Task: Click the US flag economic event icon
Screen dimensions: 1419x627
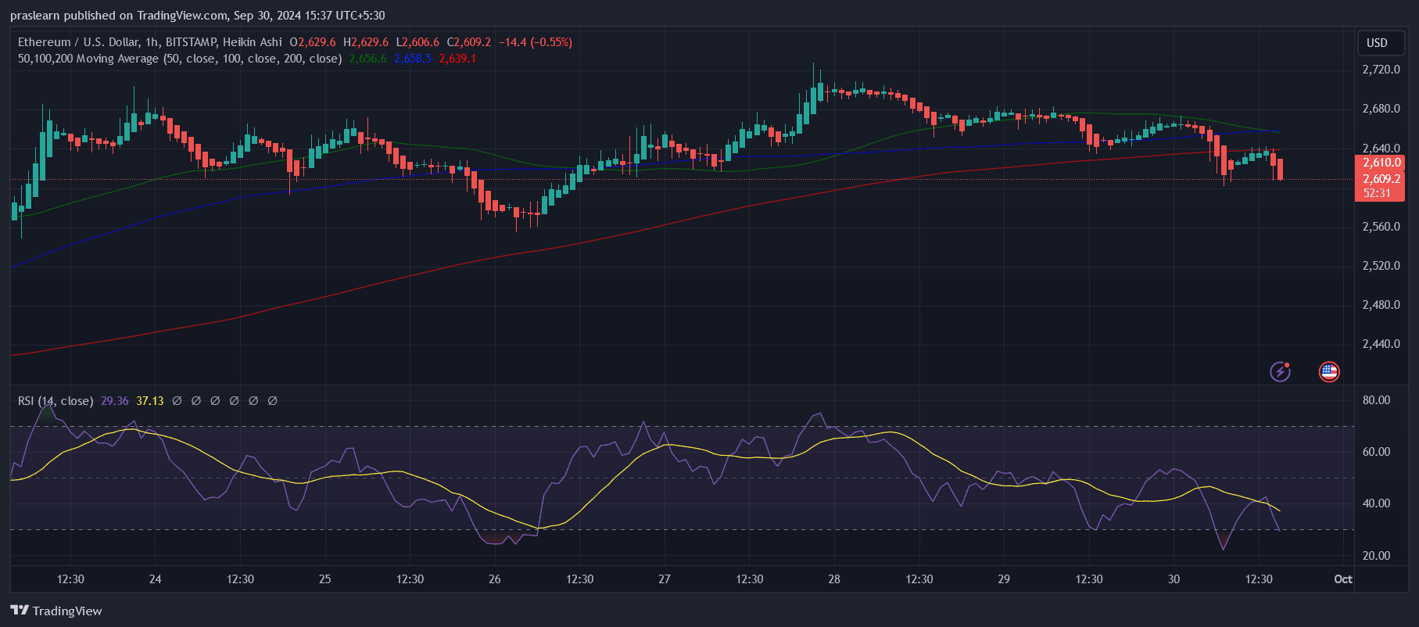Action: tap(1328, 371)
